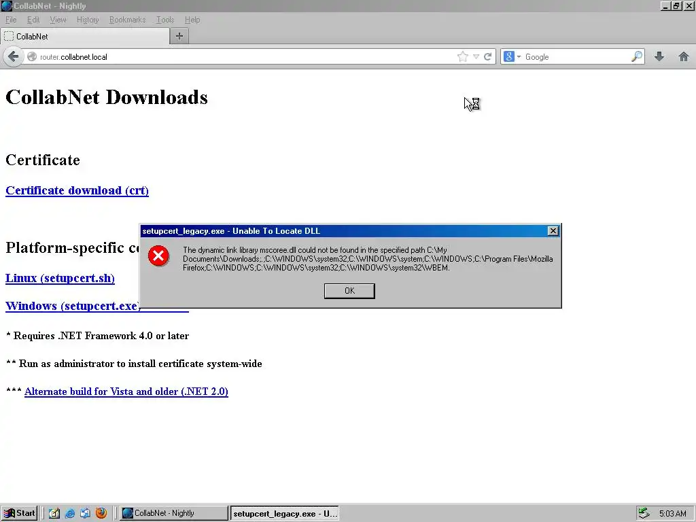Open the Edit menu

click(33, 20)
